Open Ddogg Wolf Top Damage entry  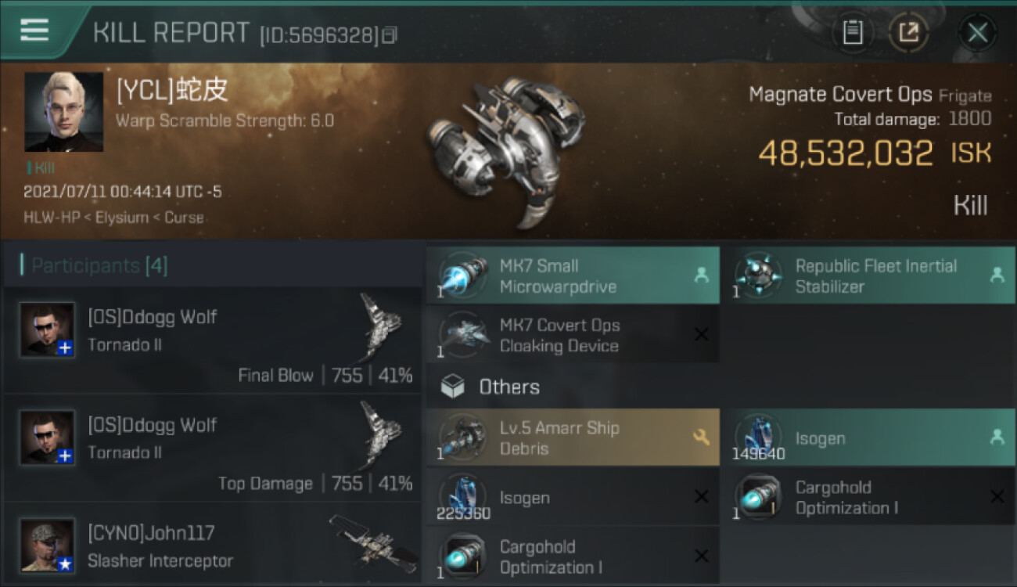pyautogui.click(x=213, y=448)
